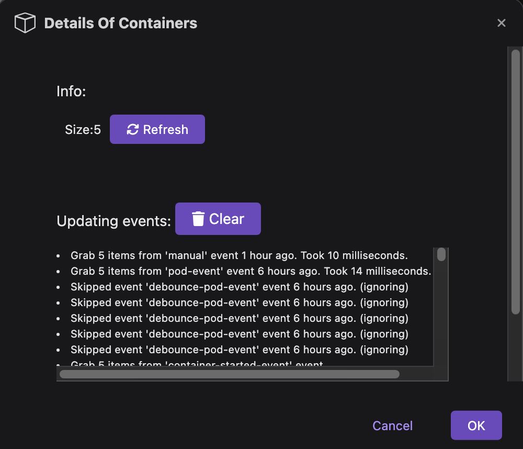Viewport: 523px width, 449px height.
Task: Click the container cube icon in the dialog header
Action: tap(24, 23)
